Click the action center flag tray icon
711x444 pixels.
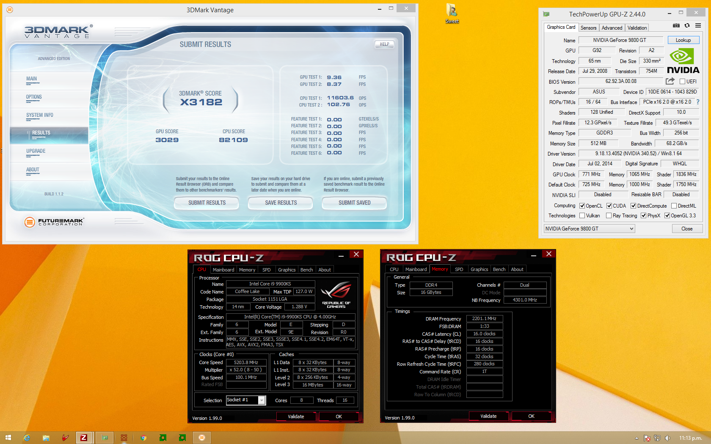coord(647,438)
